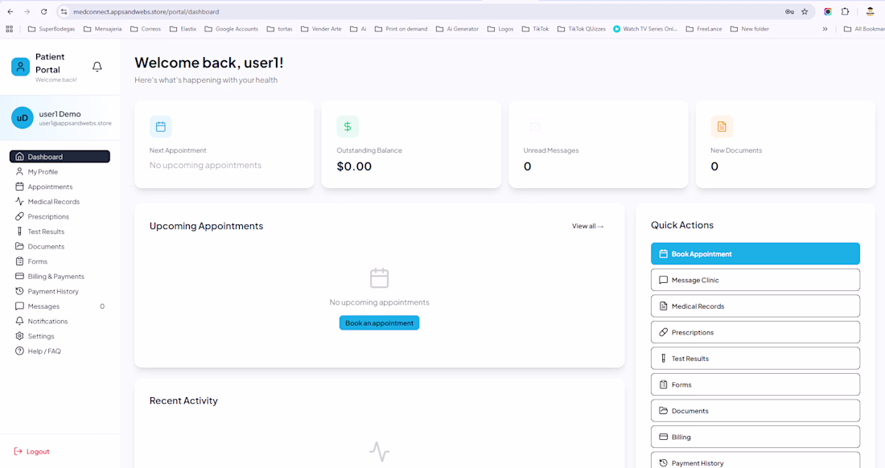
Task: Open the FreeLance bookmark folder
Action: (x=704, y=29)
